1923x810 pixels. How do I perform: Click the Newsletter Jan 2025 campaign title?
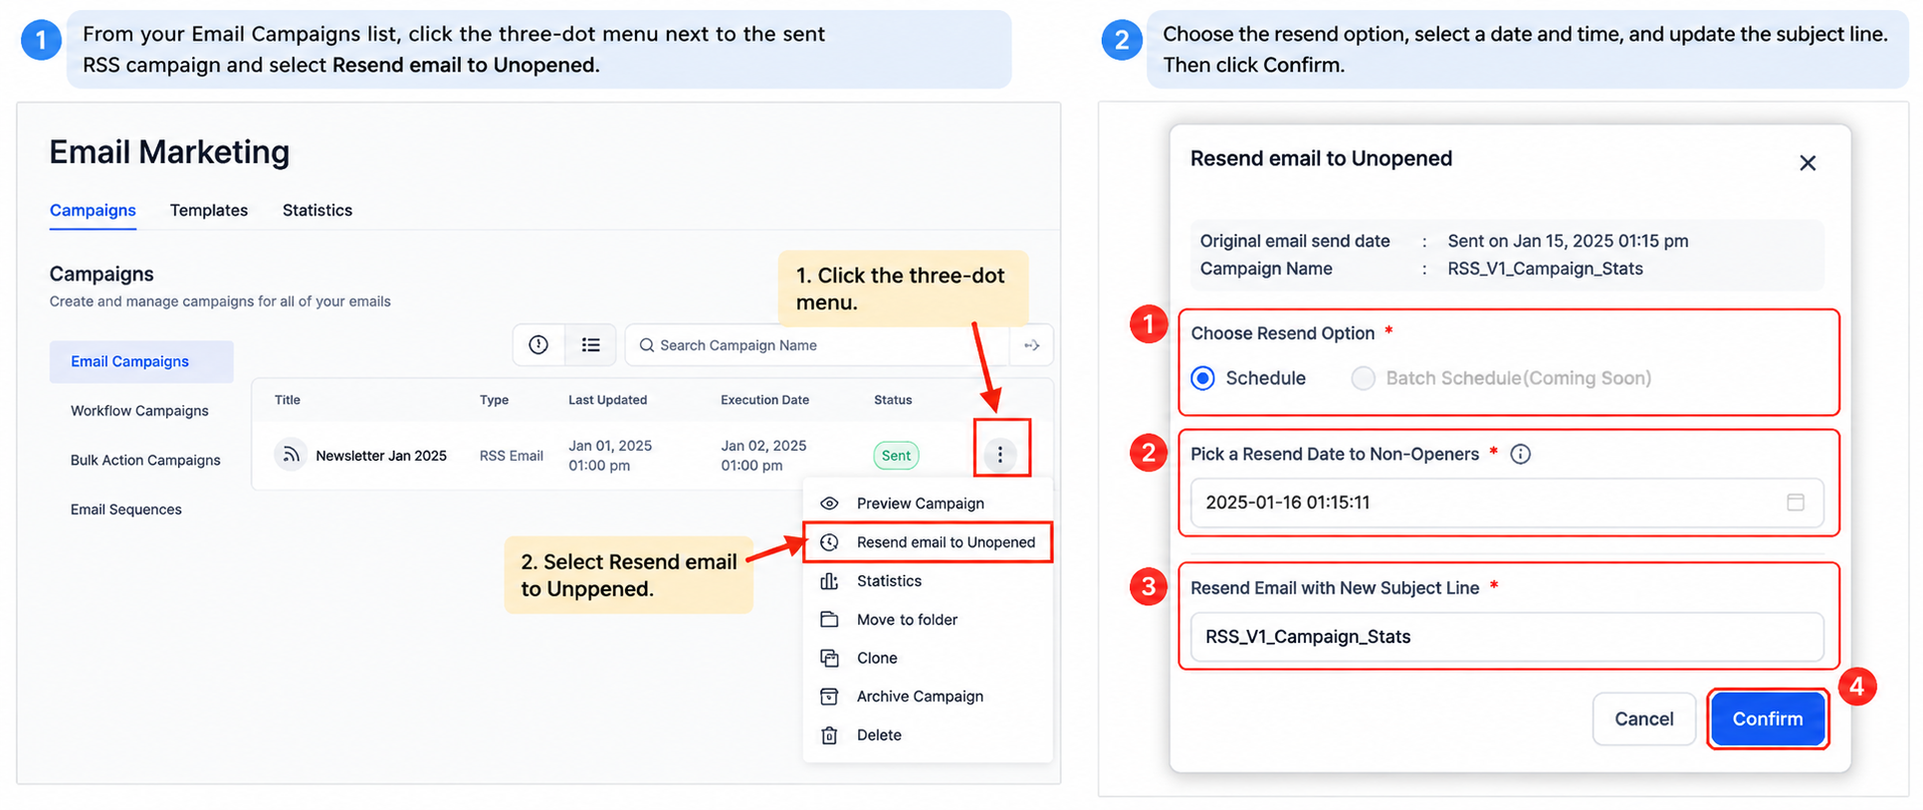381,456
